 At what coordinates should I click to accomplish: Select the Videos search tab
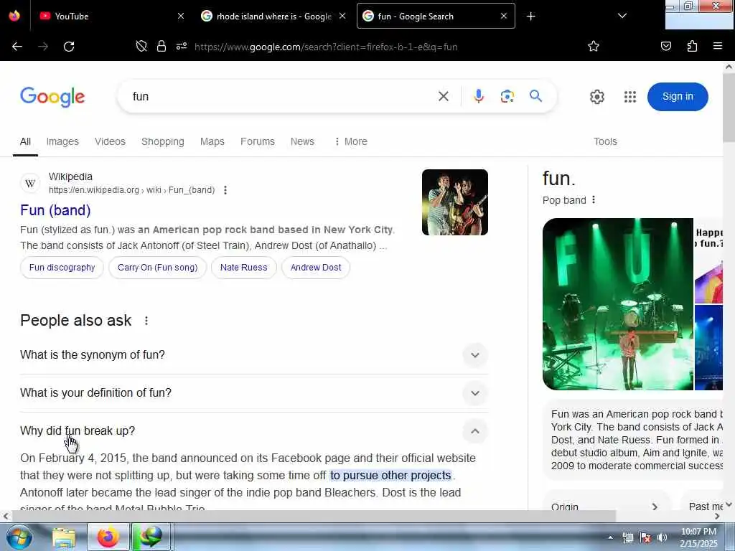(110, 141)
